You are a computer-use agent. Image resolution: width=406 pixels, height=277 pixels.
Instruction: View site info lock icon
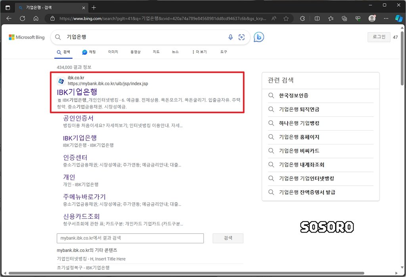(52, 18)
